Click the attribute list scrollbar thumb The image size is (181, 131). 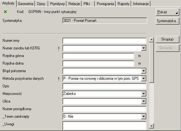(x=151, y=63)
